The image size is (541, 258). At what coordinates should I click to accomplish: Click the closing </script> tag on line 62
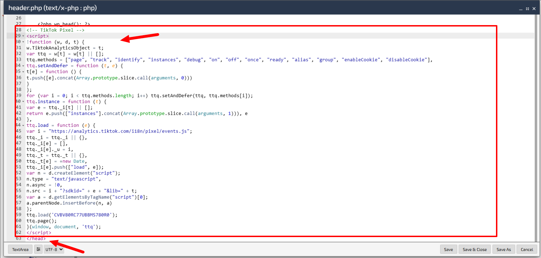pyautogui.click(x=39, y=233)
